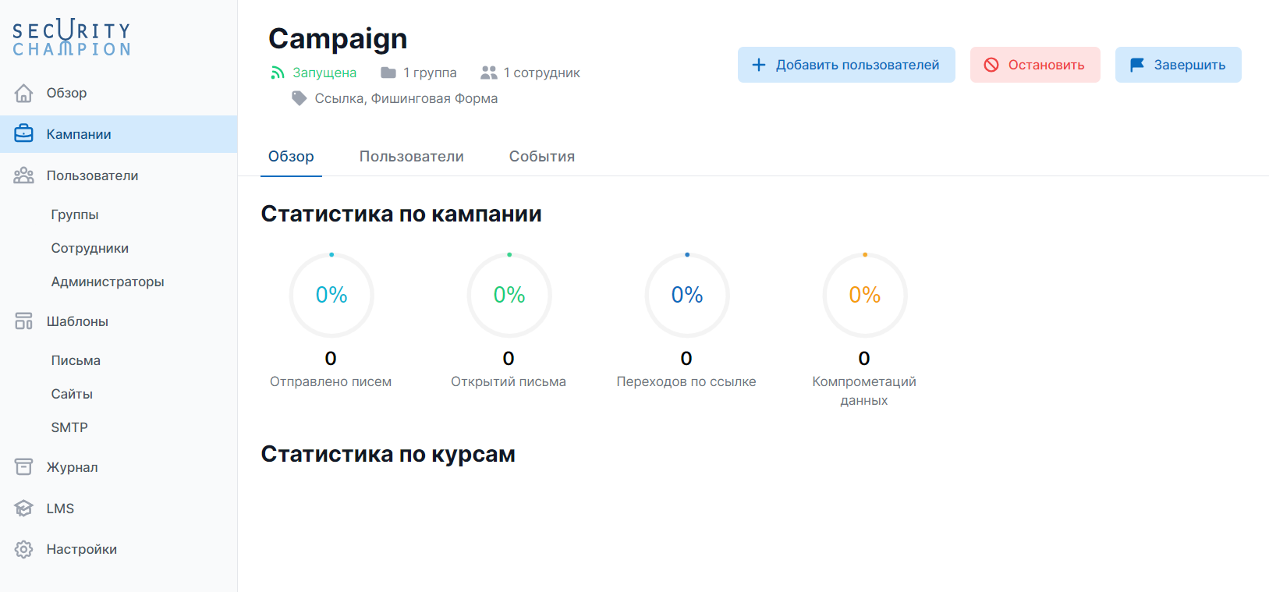This screenshot has width=1269, height=592.
Task: Open LMS in the sidebar
Action: tap(119, 509)
